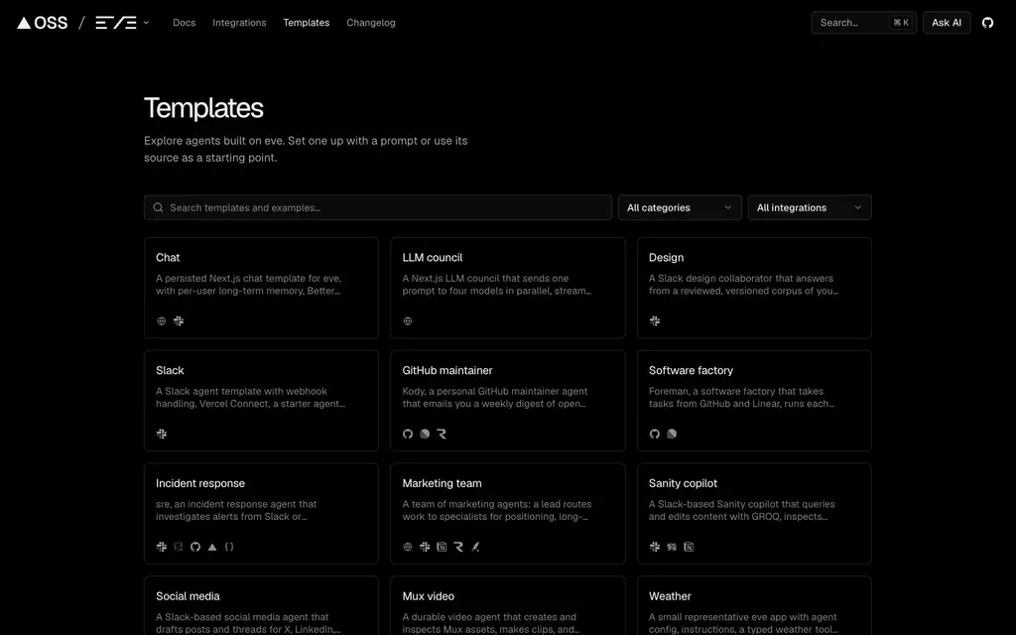Screen dimensions: 1016x635
Task: Click the Notion icon on Marketing team card
Action: click(x=442, y=547)
